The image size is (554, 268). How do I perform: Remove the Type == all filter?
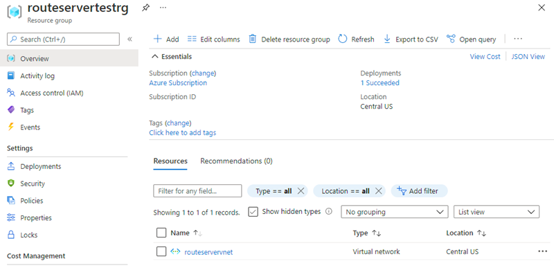tap(301, 191)
